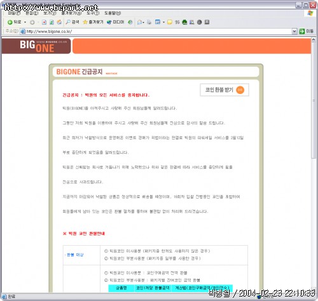Screen dimensions: 318x301
Task: Click the blue '환불 대상' table cell
Action: pos(81,255)
